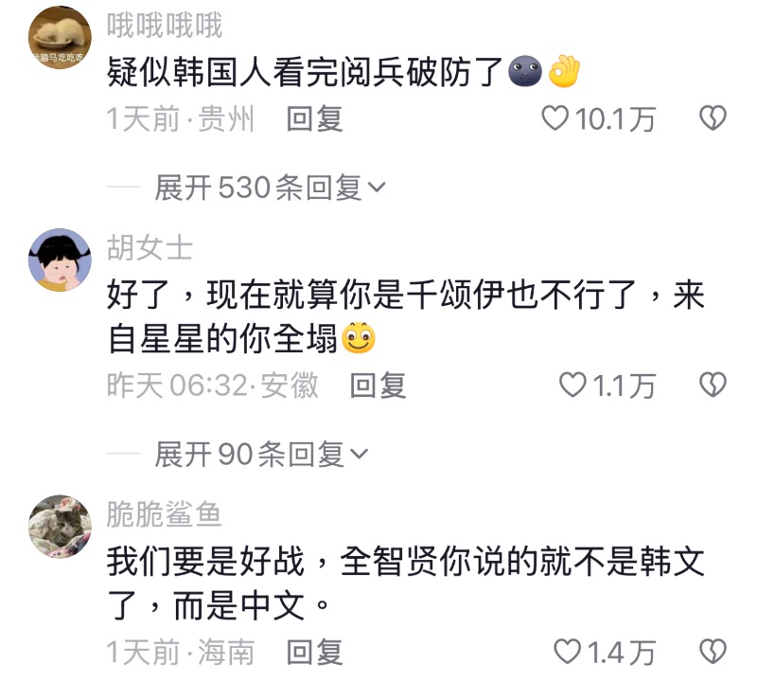Dislike the comment from 哦哦哦哦 with broken heart
Image resolution: width=757 pixels, height=682 pixels.
713,118
